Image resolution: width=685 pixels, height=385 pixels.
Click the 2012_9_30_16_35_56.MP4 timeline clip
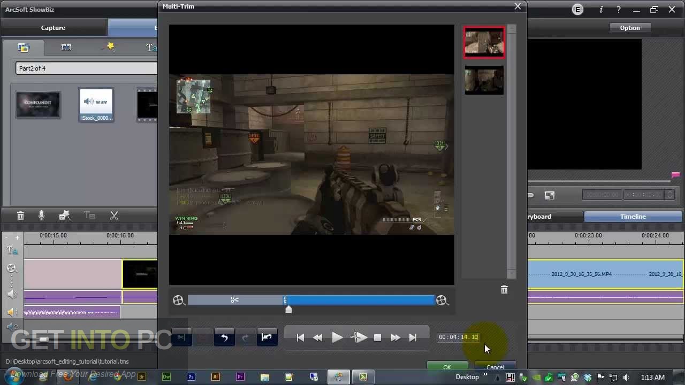[x=605, y=274]
